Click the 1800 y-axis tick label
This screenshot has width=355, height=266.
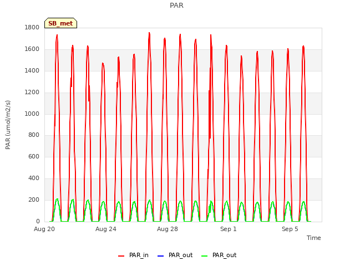coord(32,28)
